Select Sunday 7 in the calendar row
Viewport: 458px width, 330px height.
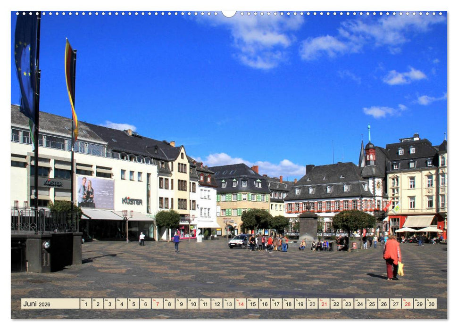point(157,304)
